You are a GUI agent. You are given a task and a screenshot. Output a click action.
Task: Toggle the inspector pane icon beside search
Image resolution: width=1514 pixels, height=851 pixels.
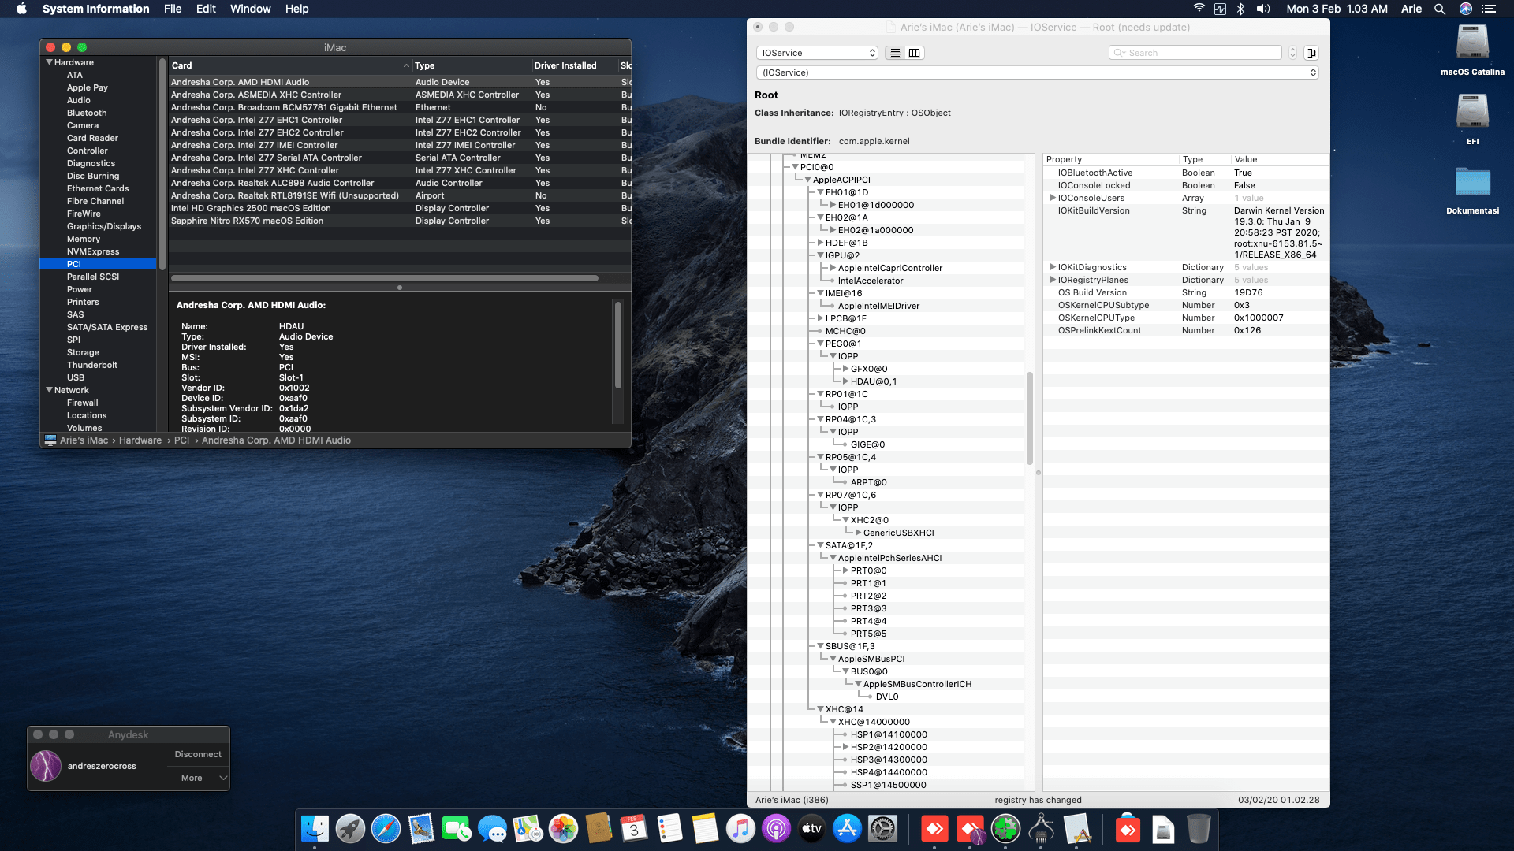tap(1311, 53)
